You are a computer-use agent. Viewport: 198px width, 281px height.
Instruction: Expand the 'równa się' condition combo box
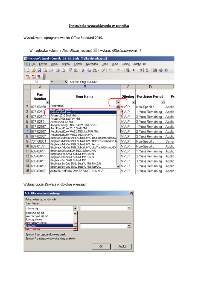(75, 209)
